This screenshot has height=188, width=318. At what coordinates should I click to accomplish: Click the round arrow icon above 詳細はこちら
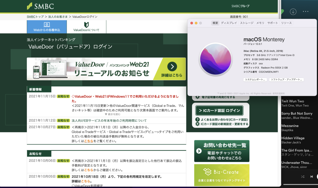click(172, 66)
